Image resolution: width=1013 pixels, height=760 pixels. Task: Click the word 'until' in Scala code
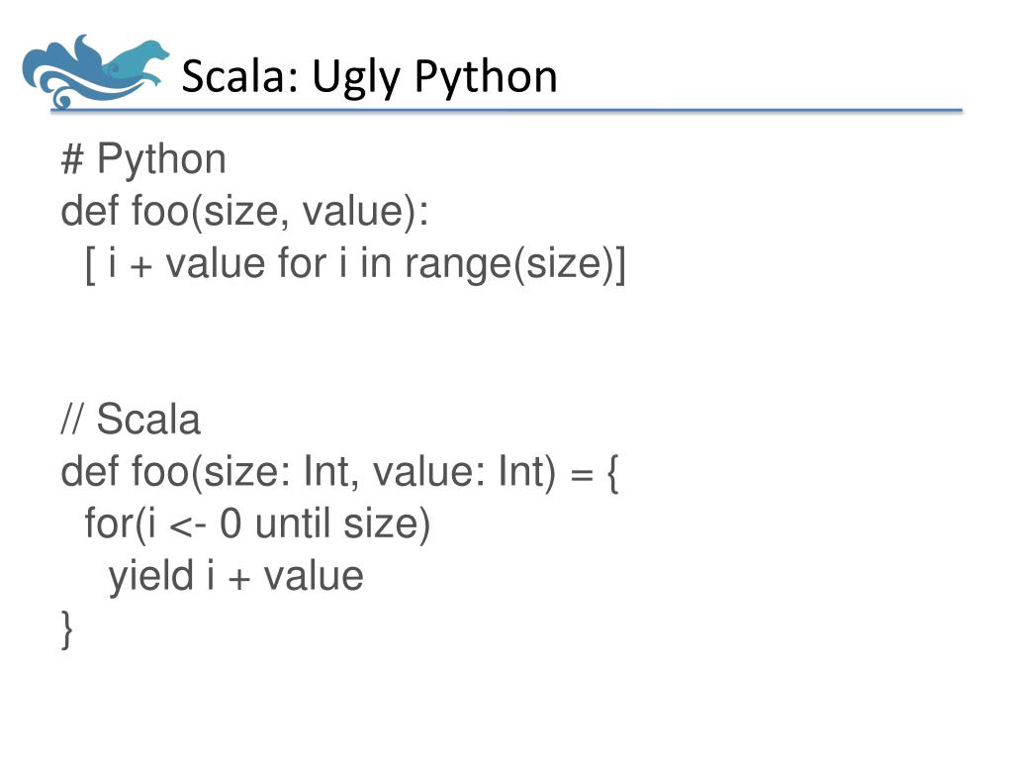point(293,522)
